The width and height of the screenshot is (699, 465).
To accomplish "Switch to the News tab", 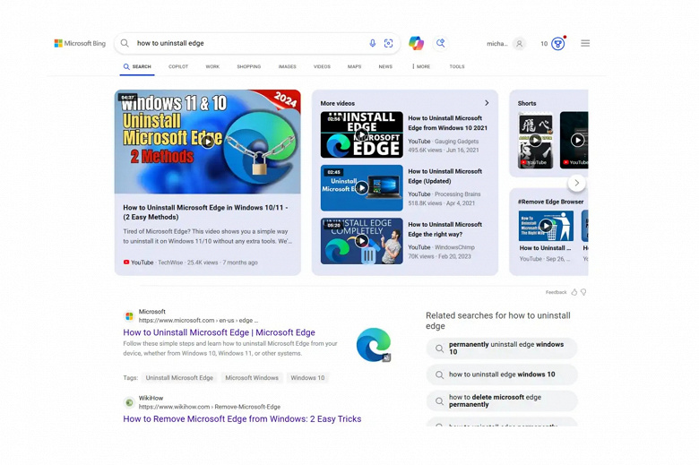I will tap(385, 66).
